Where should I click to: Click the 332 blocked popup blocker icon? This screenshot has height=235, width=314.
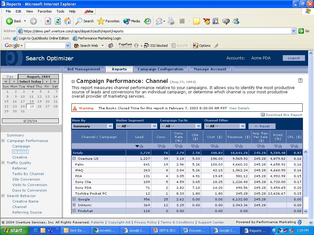point(156,46)
